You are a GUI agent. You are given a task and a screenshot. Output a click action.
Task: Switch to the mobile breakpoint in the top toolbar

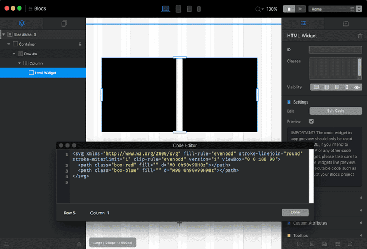click(200, 9)
